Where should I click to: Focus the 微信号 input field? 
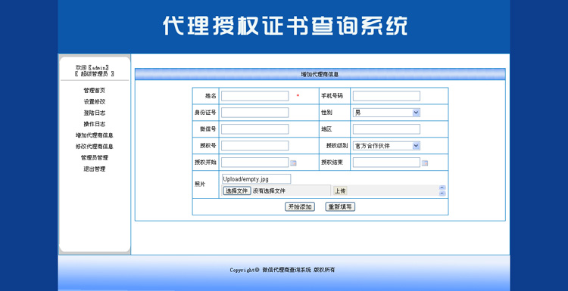pos(255,129)
